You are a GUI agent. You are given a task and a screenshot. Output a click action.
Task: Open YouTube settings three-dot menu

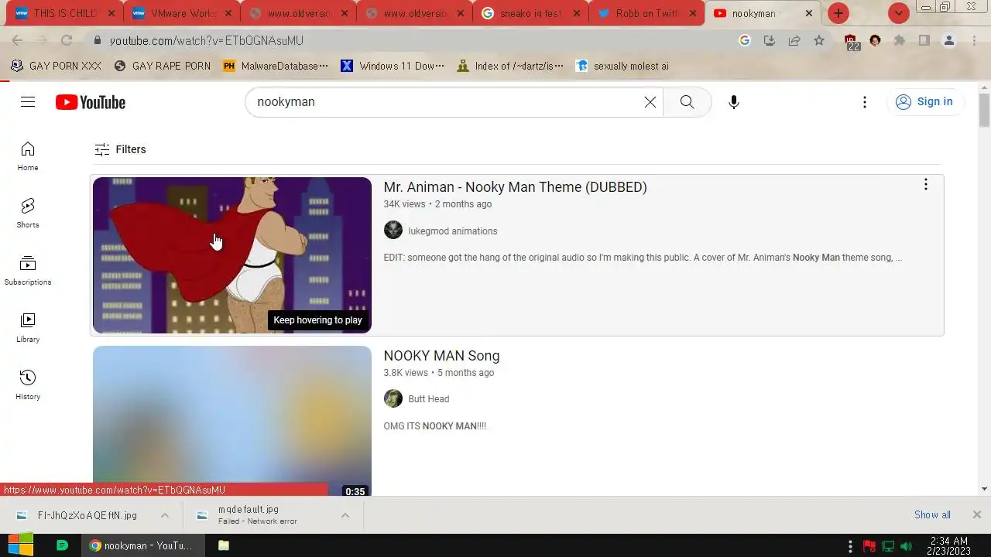click(x=865, y=102)
